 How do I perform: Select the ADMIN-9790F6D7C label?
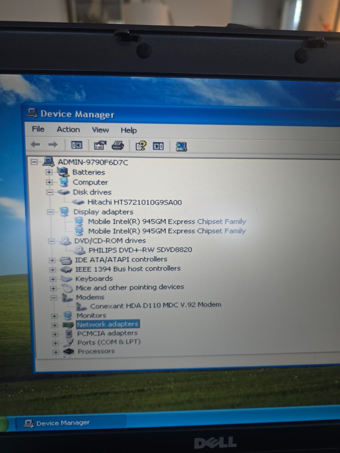[93, 162]
